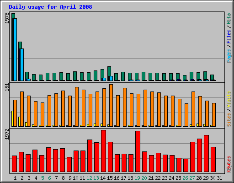Viewport: 234px width, 183px height.
Task: Click green weekend day label 26
Action: (x=185, y=178)
